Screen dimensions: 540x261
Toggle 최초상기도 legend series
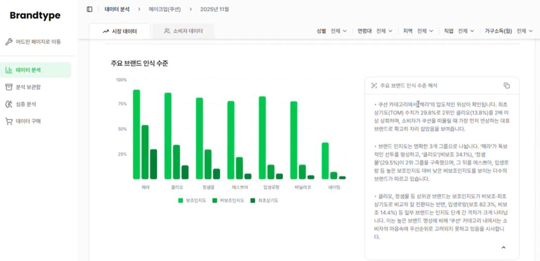pyautogui.click(x=264, y=200)
